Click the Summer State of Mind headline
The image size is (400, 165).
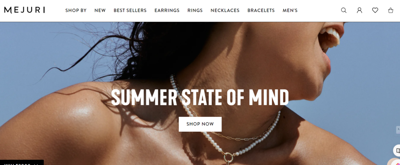(x=200, y=97)
